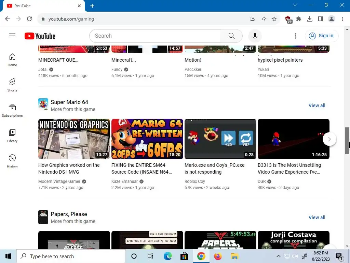View all Papers, Please videos
The height and width of the screenshot is (263, 350).
(x=317, y=217)
